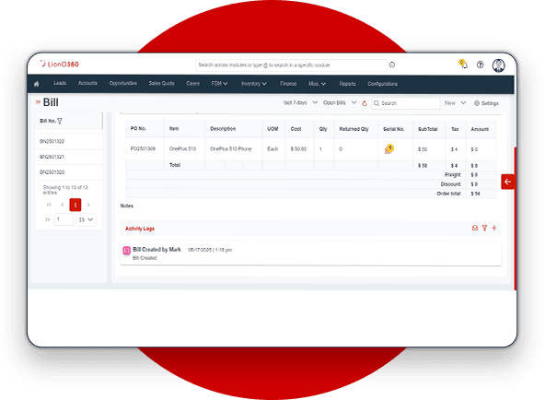Go to previous page of bill list

click(63, 205)
